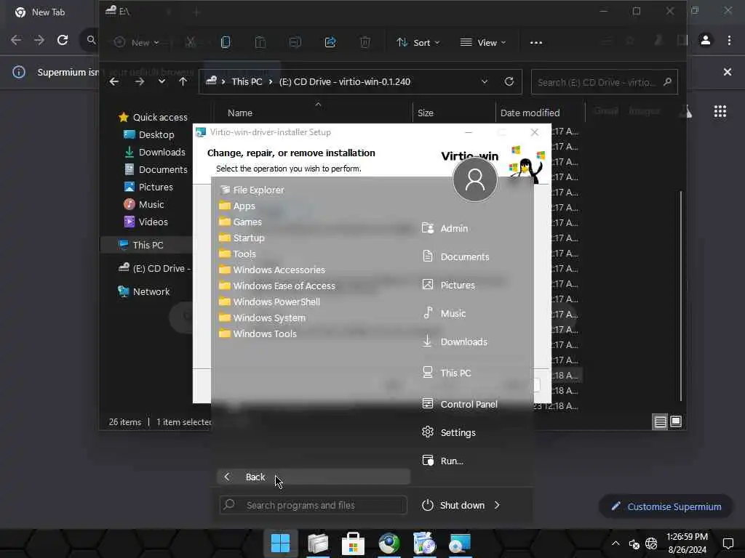Click the Search programs and files box

313,506
